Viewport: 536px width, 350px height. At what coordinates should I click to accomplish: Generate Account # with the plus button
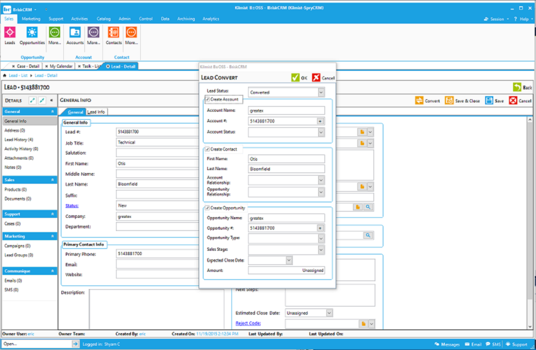coord(320,121)
